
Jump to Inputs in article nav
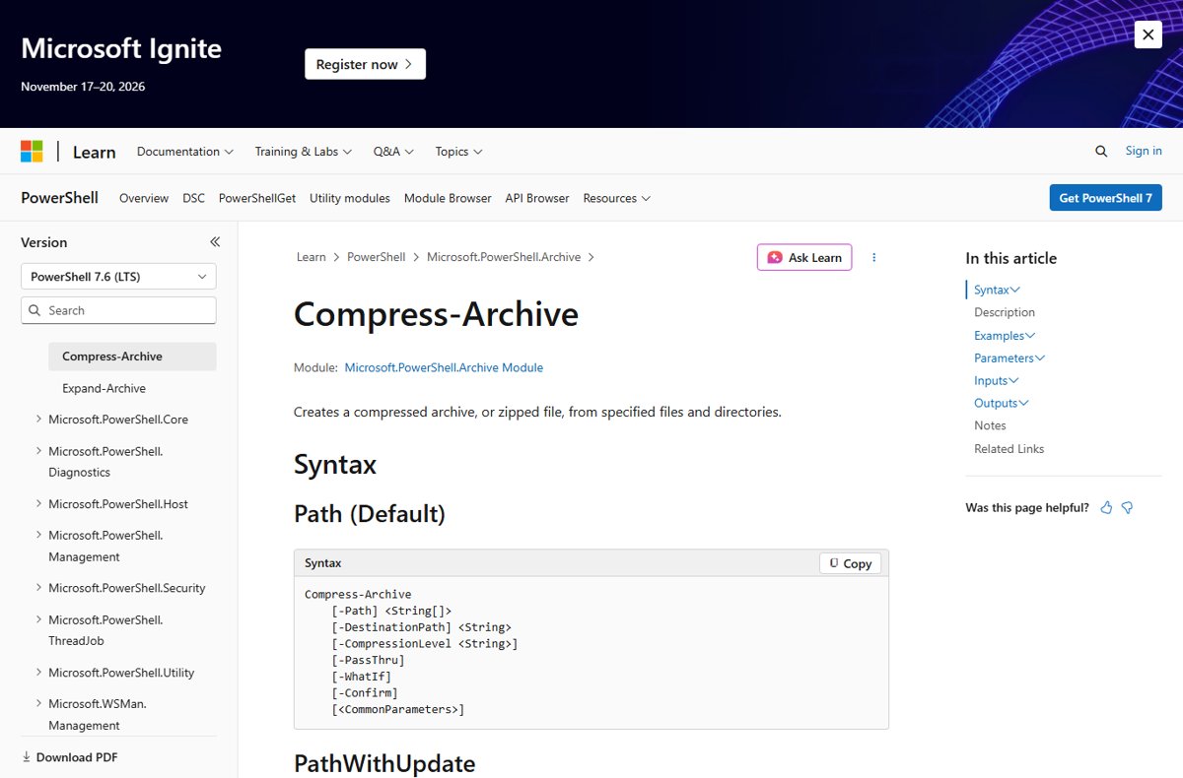(997, 380)
